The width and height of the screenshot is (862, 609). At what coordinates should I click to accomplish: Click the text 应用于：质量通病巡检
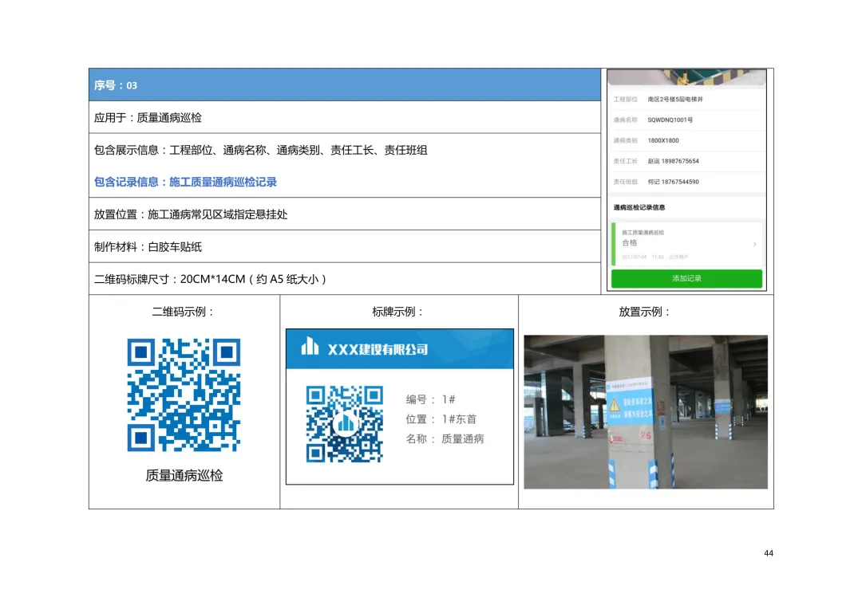pyautogui.click(x=148, y=117)
